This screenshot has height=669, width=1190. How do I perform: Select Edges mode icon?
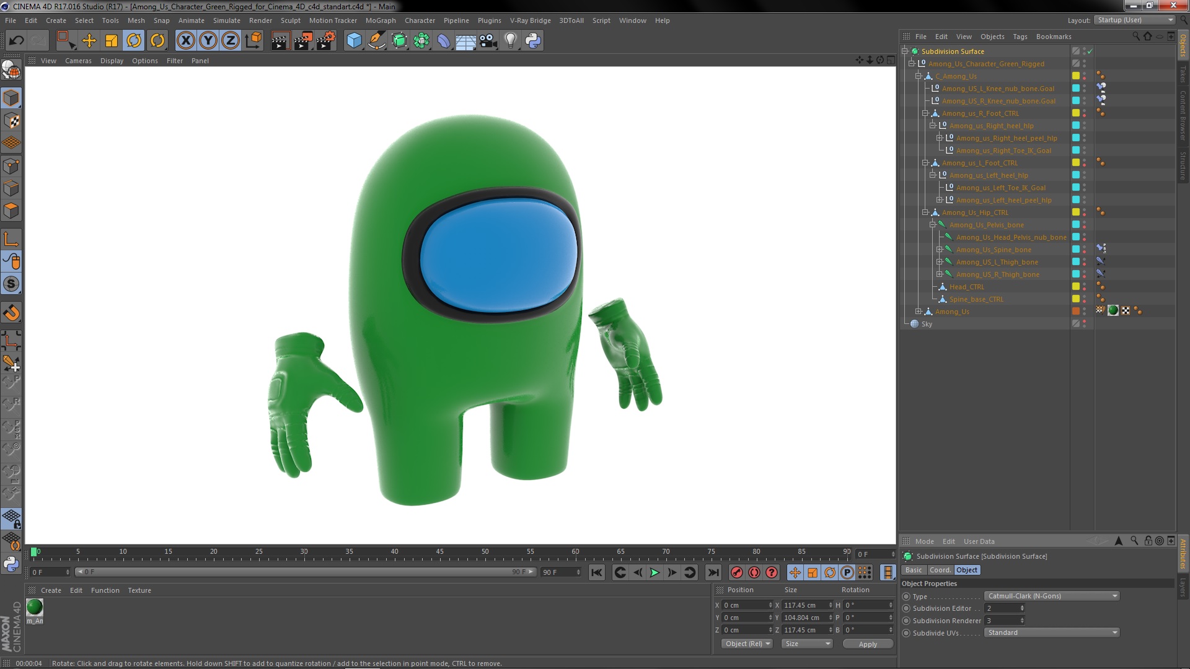click(x=11, y=188)
